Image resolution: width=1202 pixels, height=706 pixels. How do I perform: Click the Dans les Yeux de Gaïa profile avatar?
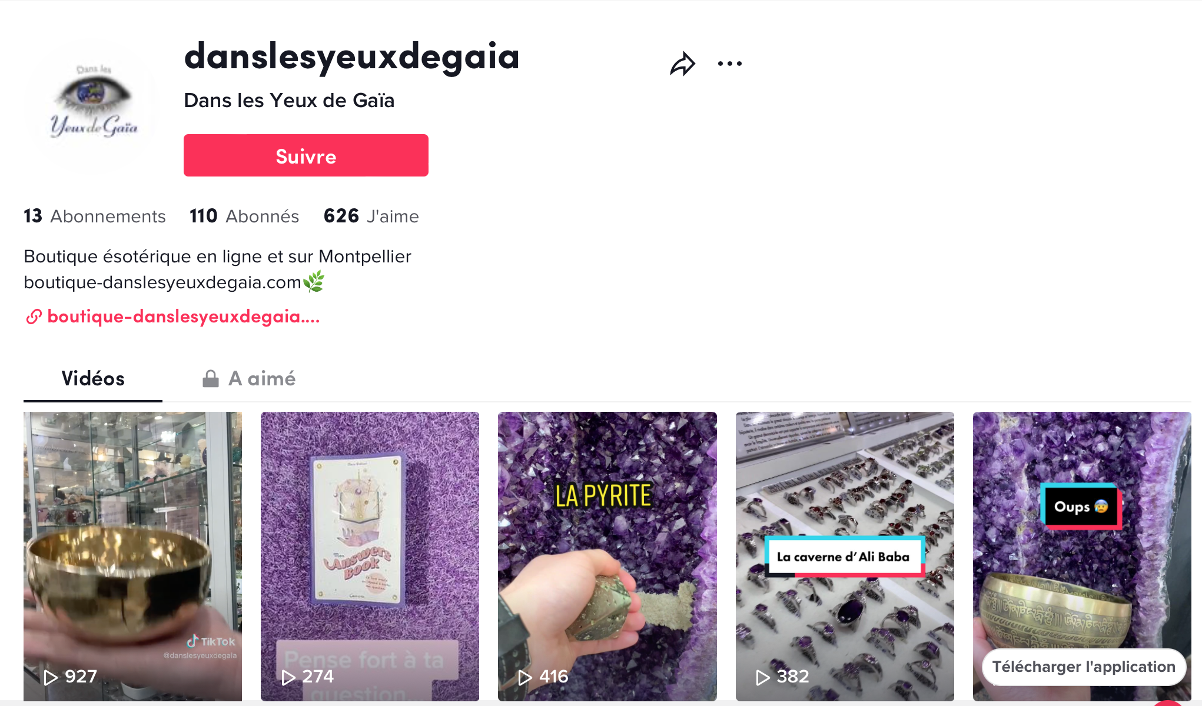coord(92,106)
